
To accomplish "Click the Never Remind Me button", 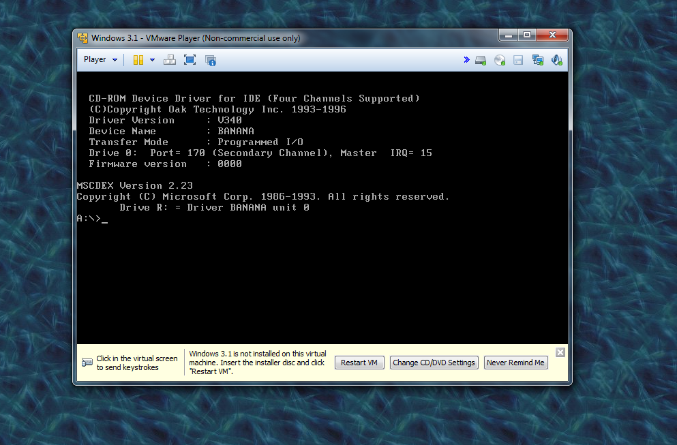I will point(515,363).
